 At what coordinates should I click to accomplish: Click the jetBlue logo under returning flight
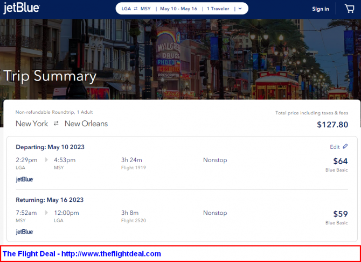pos(24,232)
